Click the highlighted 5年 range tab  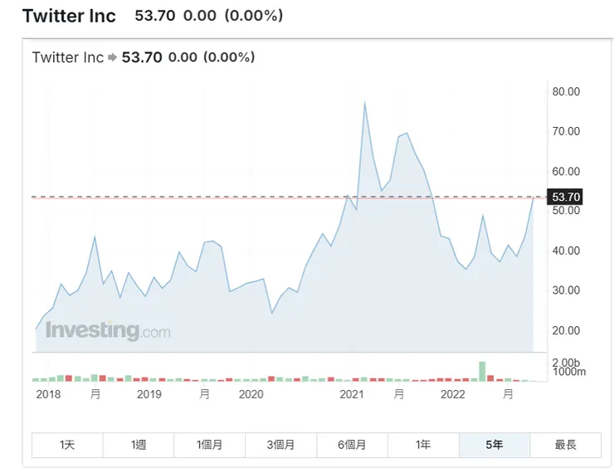pos(495,445)
